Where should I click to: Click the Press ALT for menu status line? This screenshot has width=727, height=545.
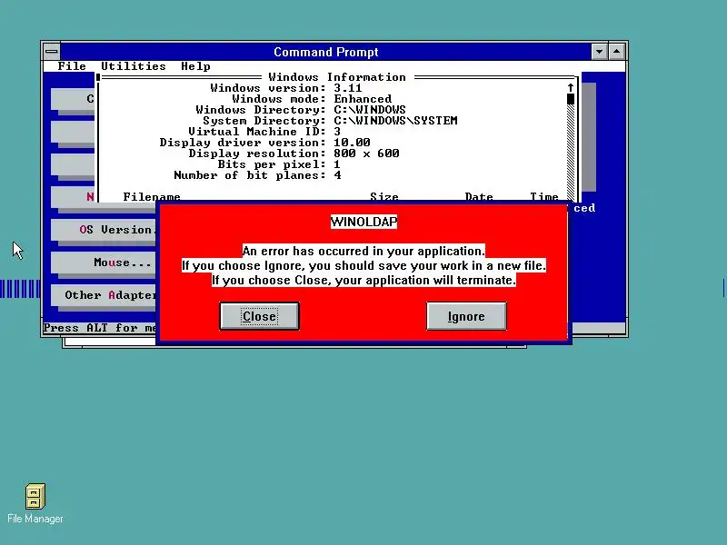(x=100, y=328)
